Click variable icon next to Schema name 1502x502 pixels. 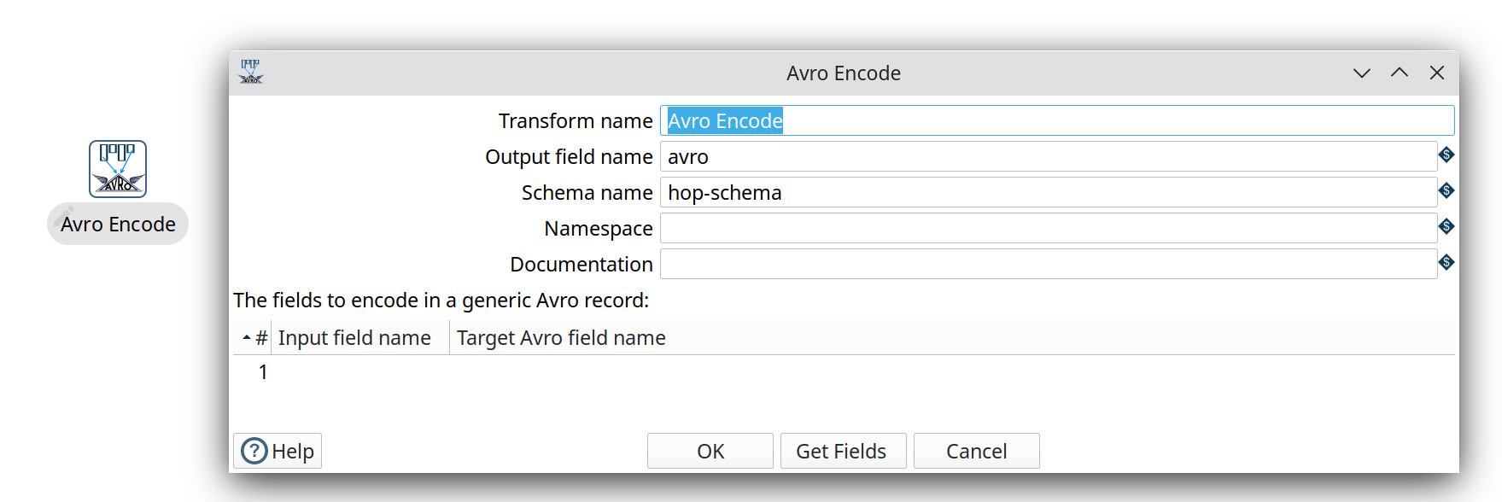point(1446,190)
